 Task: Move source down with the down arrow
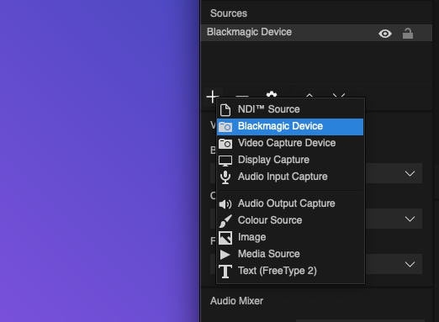(339, 95)
